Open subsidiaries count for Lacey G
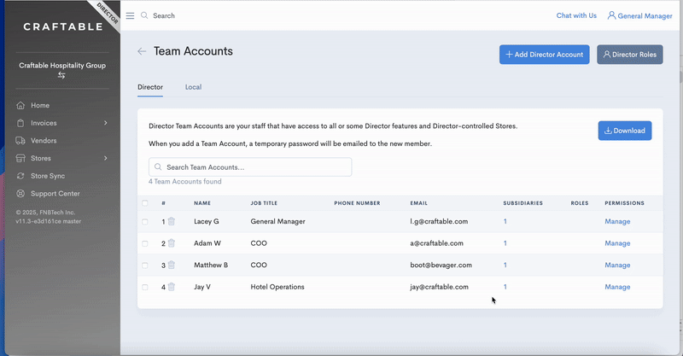The height and width of the screenshot is (356, 683). 505,221
